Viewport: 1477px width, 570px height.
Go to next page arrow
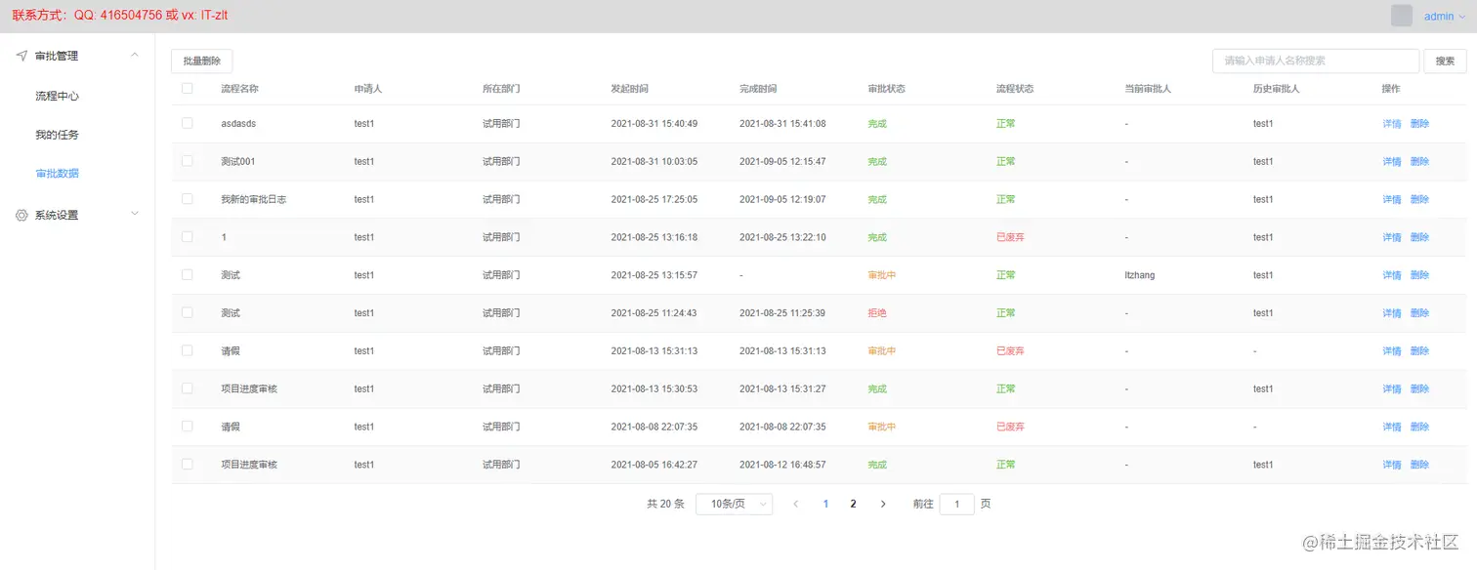(x=883, y=504)
